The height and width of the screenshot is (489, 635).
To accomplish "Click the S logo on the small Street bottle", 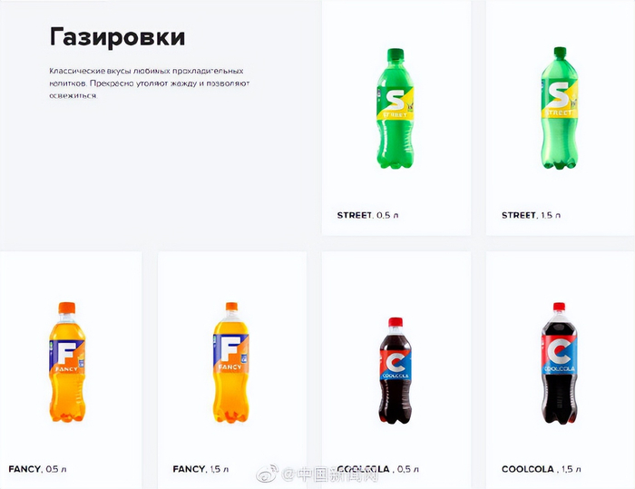I will coord(395,101).
